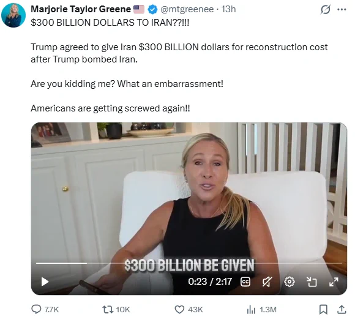Unmute the video speaker toggle
This screenshot has height=319, width=355.
267,282
